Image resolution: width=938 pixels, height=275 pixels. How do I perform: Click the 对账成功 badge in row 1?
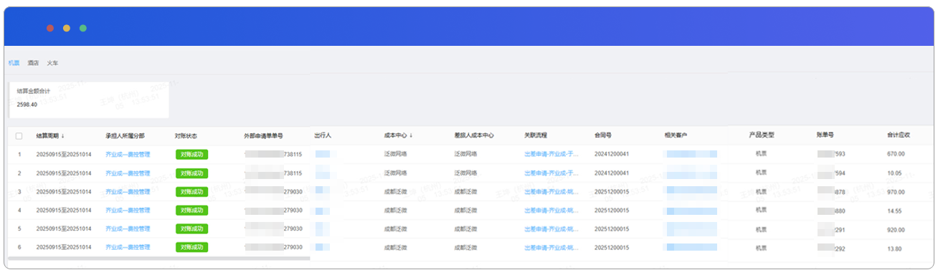191,154
